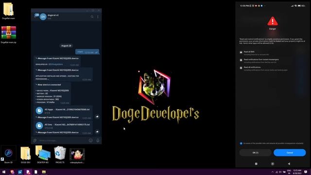The width and height of the screenshot is (311, 175).
Task: Open the dogerat v2 chat title
Action: click(x=53, y=15)
